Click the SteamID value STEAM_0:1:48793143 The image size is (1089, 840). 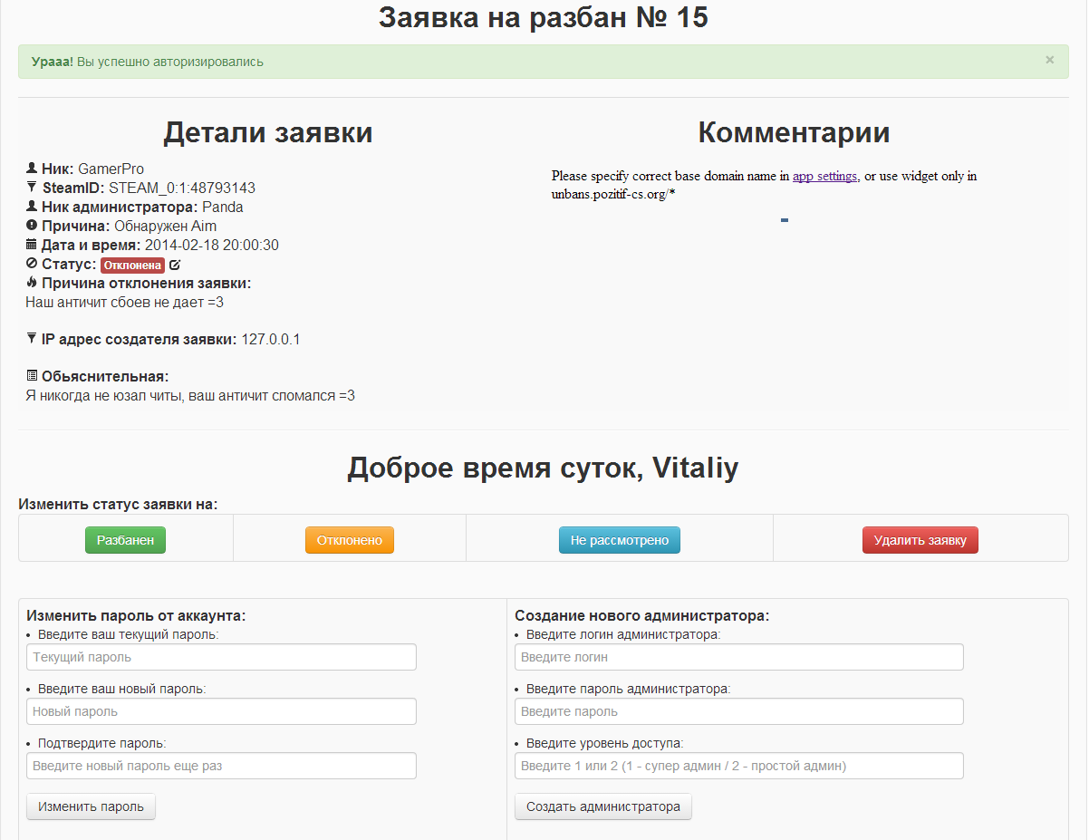182,188
